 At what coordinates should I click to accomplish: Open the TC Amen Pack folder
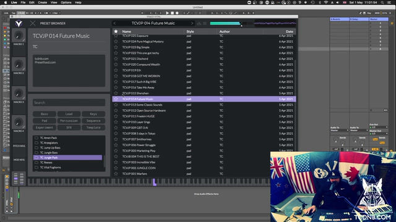(x=67, y=138)
